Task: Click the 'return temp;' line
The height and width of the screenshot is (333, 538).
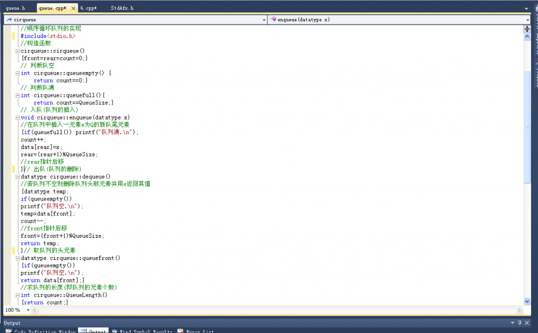Action: (40, 244)
